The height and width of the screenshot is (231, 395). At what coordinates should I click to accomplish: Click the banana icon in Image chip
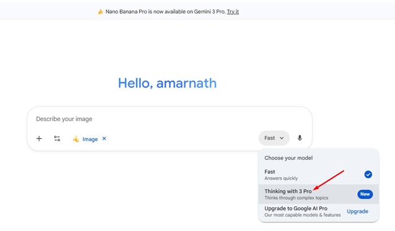pyautogui.click(x=76, y=139)
